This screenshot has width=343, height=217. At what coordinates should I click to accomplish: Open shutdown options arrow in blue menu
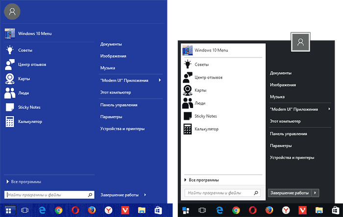[x=145, y=194]
